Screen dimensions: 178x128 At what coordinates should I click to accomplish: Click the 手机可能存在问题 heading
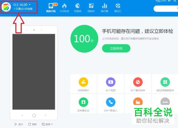[137, 31]
